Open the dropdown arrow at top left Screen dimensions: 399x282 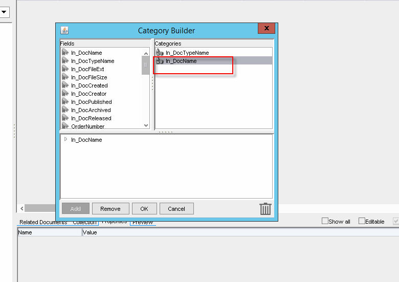(x=4, y=12)
